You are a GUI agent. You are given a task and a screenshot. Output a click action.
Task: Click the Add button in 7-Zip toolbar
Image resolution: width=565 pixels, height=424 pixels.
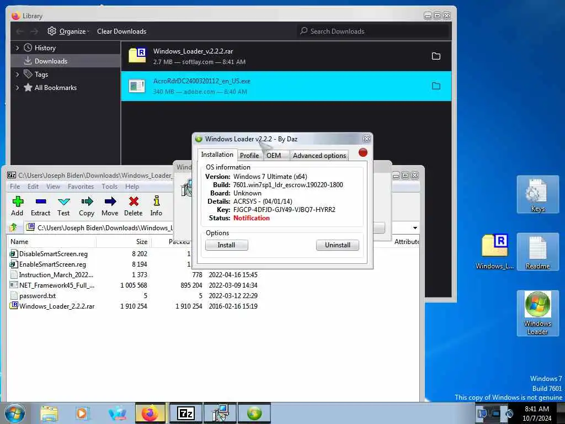pos(17,206)
